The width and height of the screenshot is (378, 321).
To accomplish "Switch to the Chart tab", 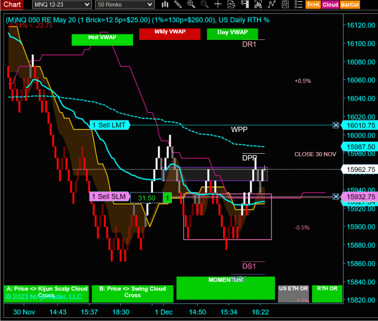I will pos(12,5).
